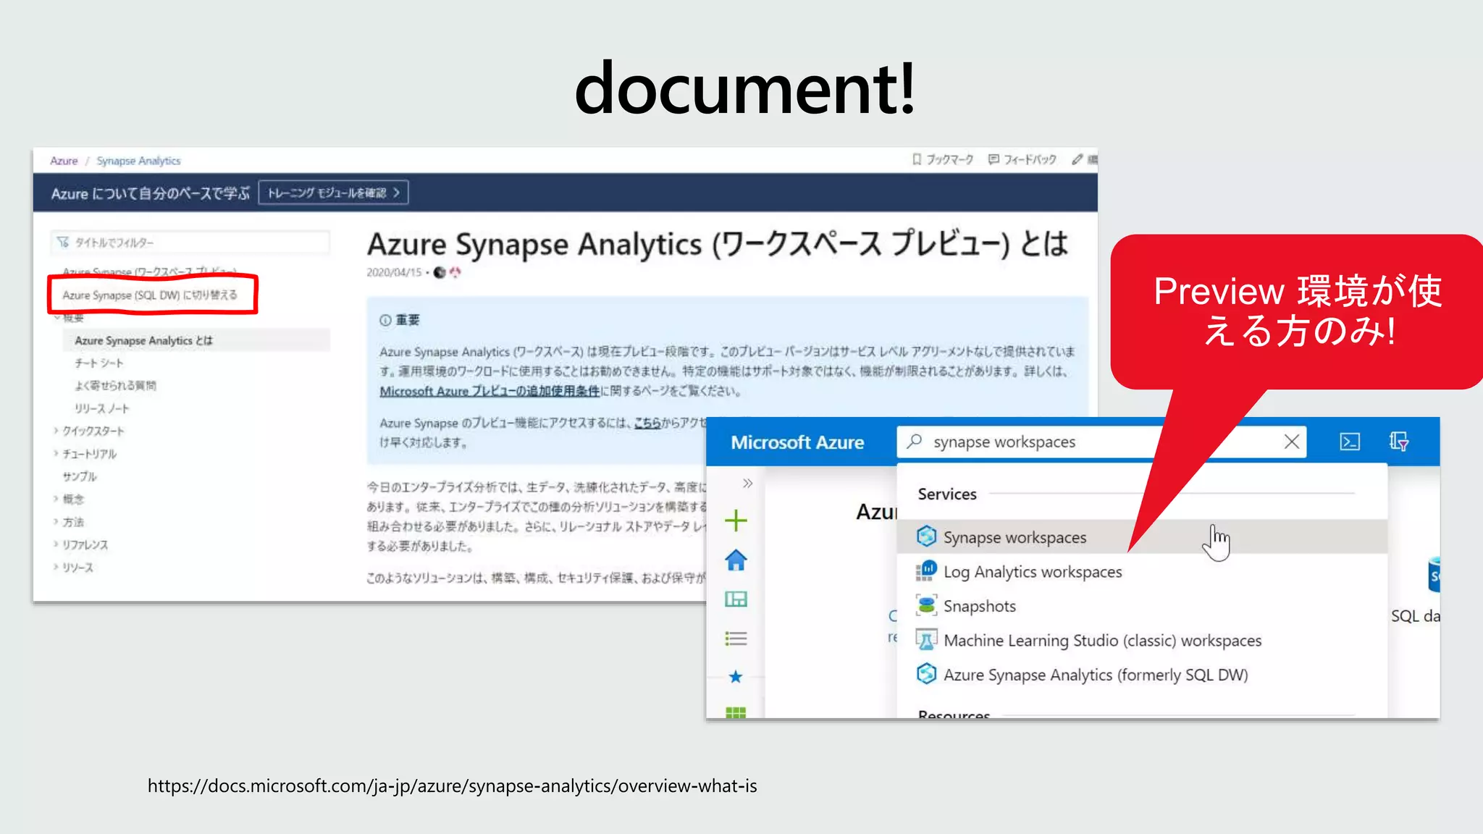The height and width of the screenshot is (834, 1483).
Task: Expand the Azure portal sidebar chevrons
Action: (747, 483)
